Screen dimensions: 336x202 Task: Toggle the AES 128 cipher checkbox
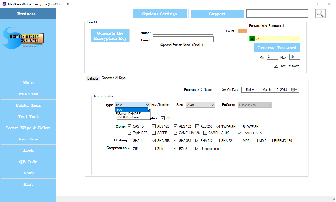pyautogui.click(x=154, y=126)
